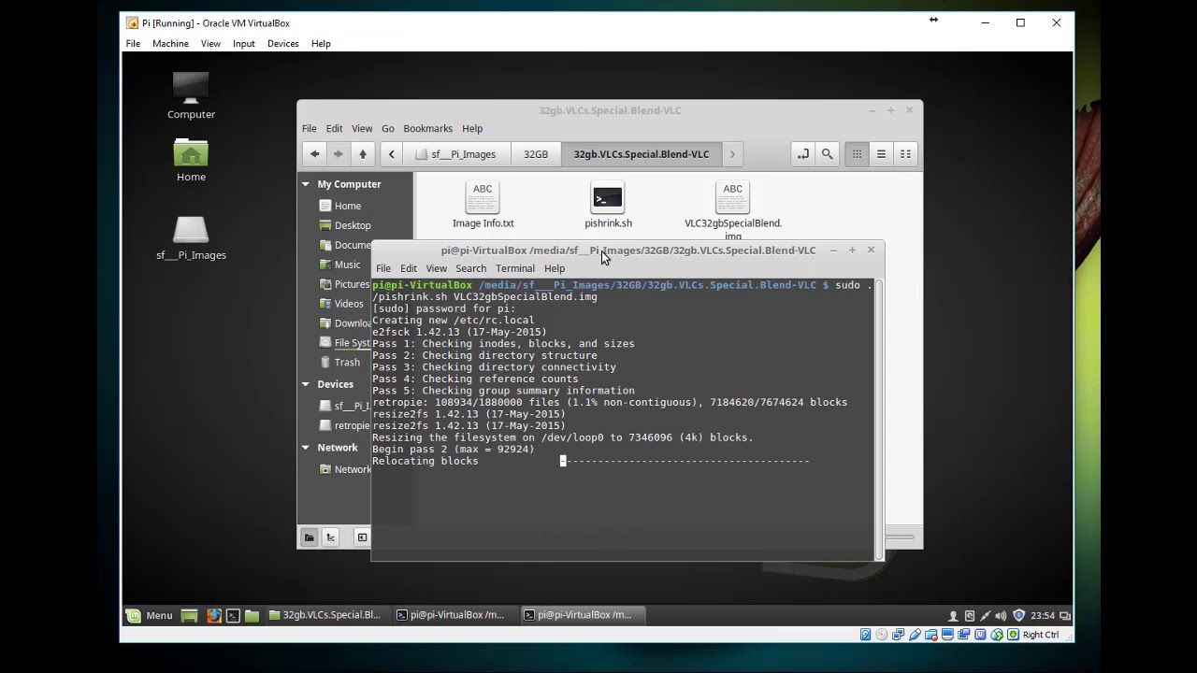The width and height of the screenshot is (1197, 673).
Task: Open Videos in file manager sidebar
Action: (349, 304)
